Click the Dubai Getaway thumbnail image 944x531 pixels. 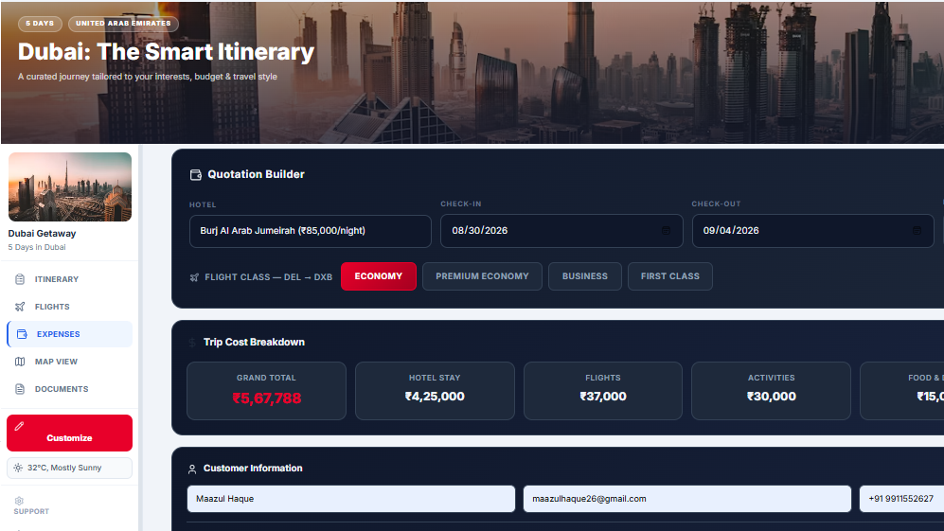click(70, 186)
